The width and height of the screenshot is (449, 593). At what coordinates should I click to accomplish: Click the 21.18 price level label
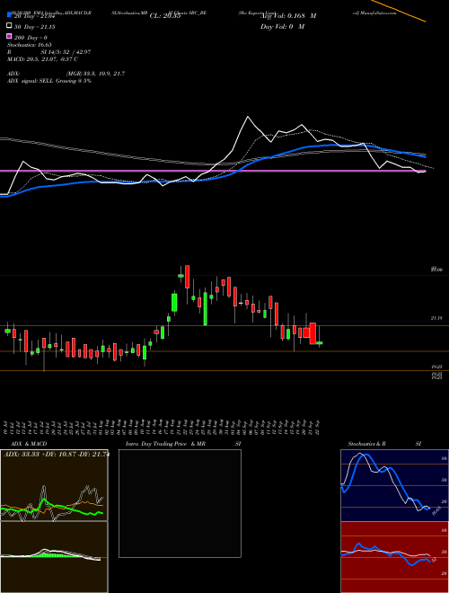tap(436, 318)
